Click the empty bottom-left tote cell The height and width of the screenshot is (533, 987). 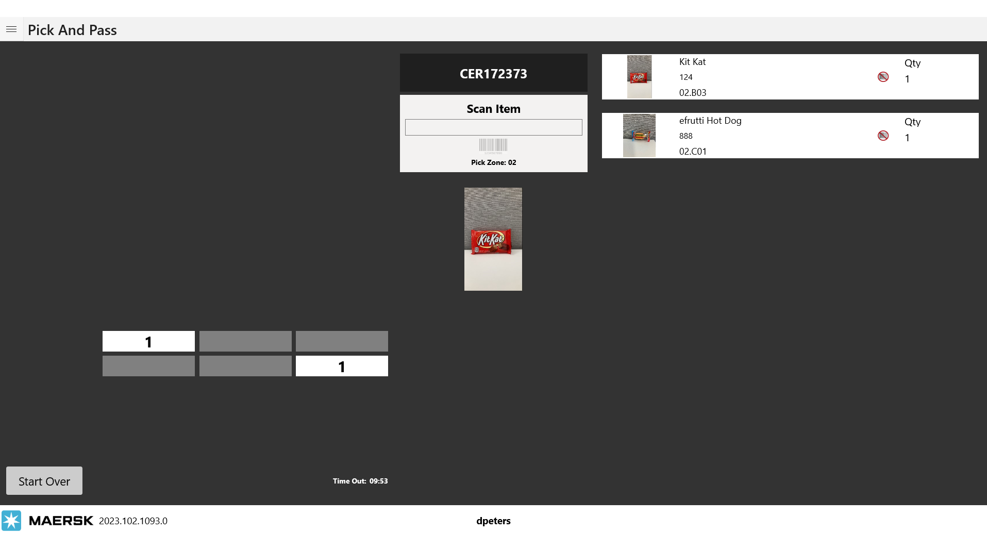tap(148, 366)
